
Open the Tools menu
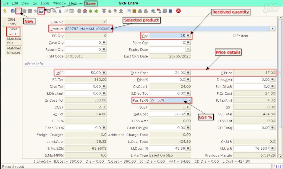click(x=45, y=3)
